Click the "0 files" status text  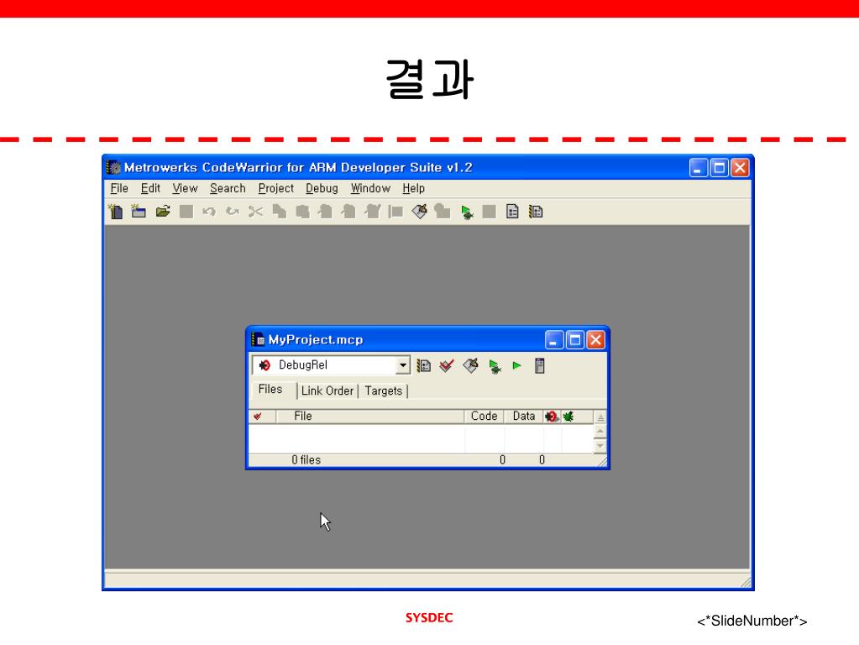click(306, 460)
